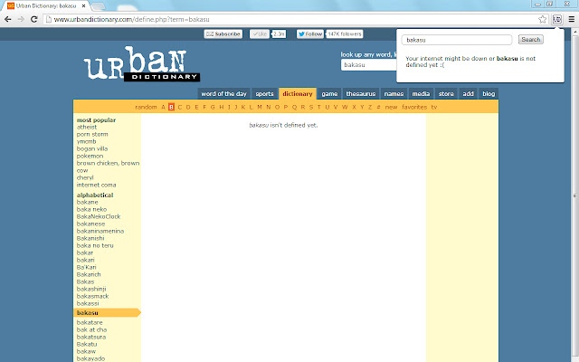Open the Chrome hamburger menu
The height and width of the screenshot is (362, 579).
click(571, 19)
